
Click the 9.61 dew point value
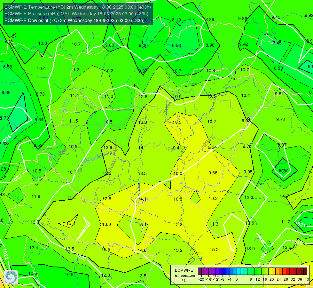point(279,94)
